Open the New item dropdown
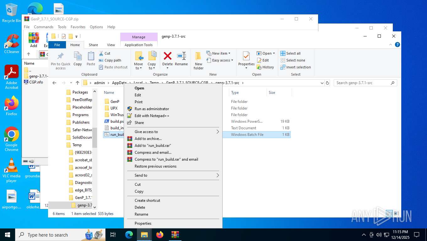The width and height of the screenshot is (427, 241). pos(218,53)
